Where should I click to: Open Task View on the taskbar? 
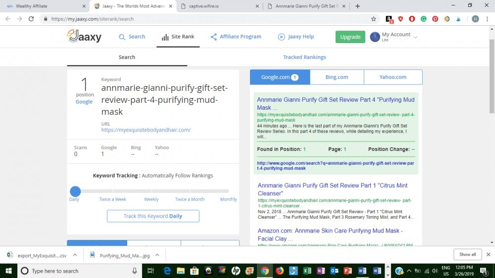click(x=150, y=271)
